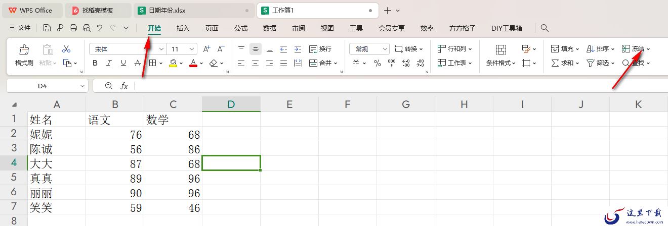This screenshot has width=668, height=226.
Task: Switch to the 数据 ribbon tab
Action: point(270,28)
